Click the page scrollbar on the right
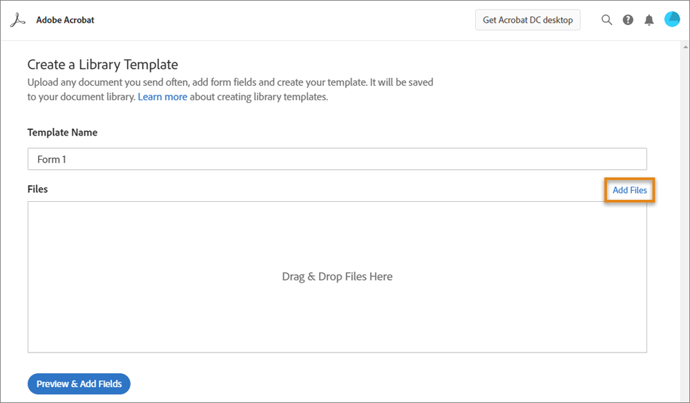This screenshot has height=403, width=690. click(686, 207)
